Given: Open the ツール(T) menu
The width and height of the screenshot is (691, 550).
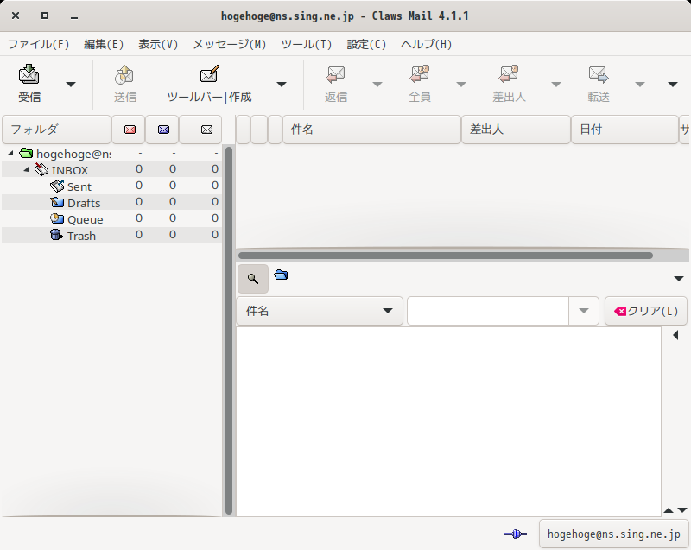Looking at the screenshot, I should coord(307,44).
